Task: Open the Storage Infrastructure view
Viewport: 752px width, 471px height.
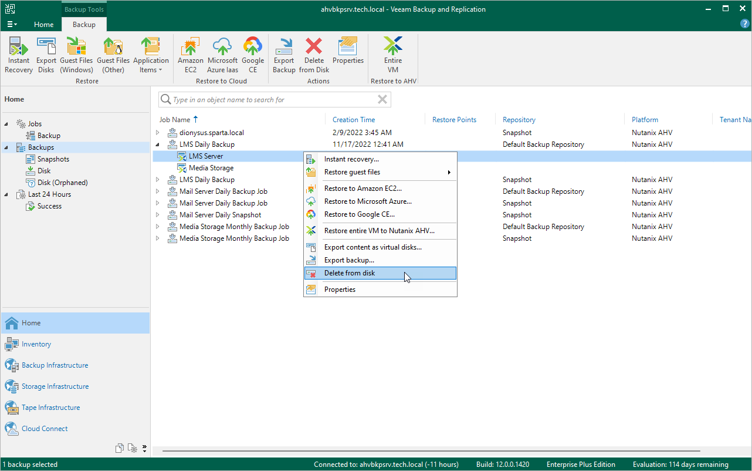Action: click(75, 386)
